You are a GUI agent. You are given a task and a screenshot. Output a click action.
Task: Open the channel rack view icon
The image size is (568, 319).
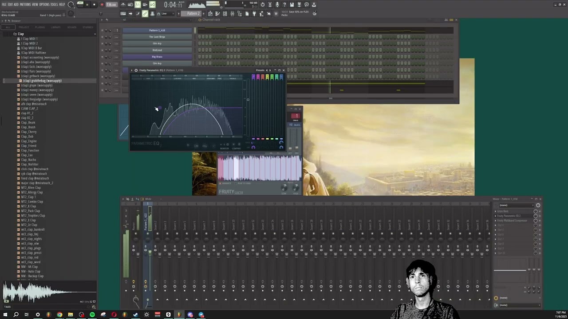[225, 14]
